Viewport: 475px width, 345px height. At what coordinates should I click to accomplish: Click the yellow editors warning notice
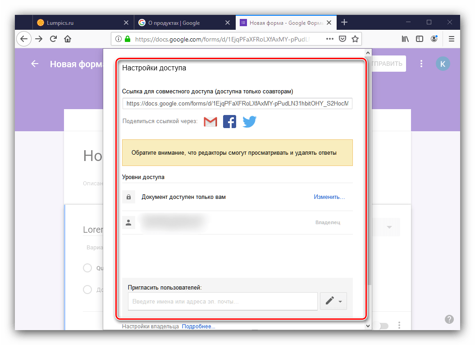pos(237,153)
